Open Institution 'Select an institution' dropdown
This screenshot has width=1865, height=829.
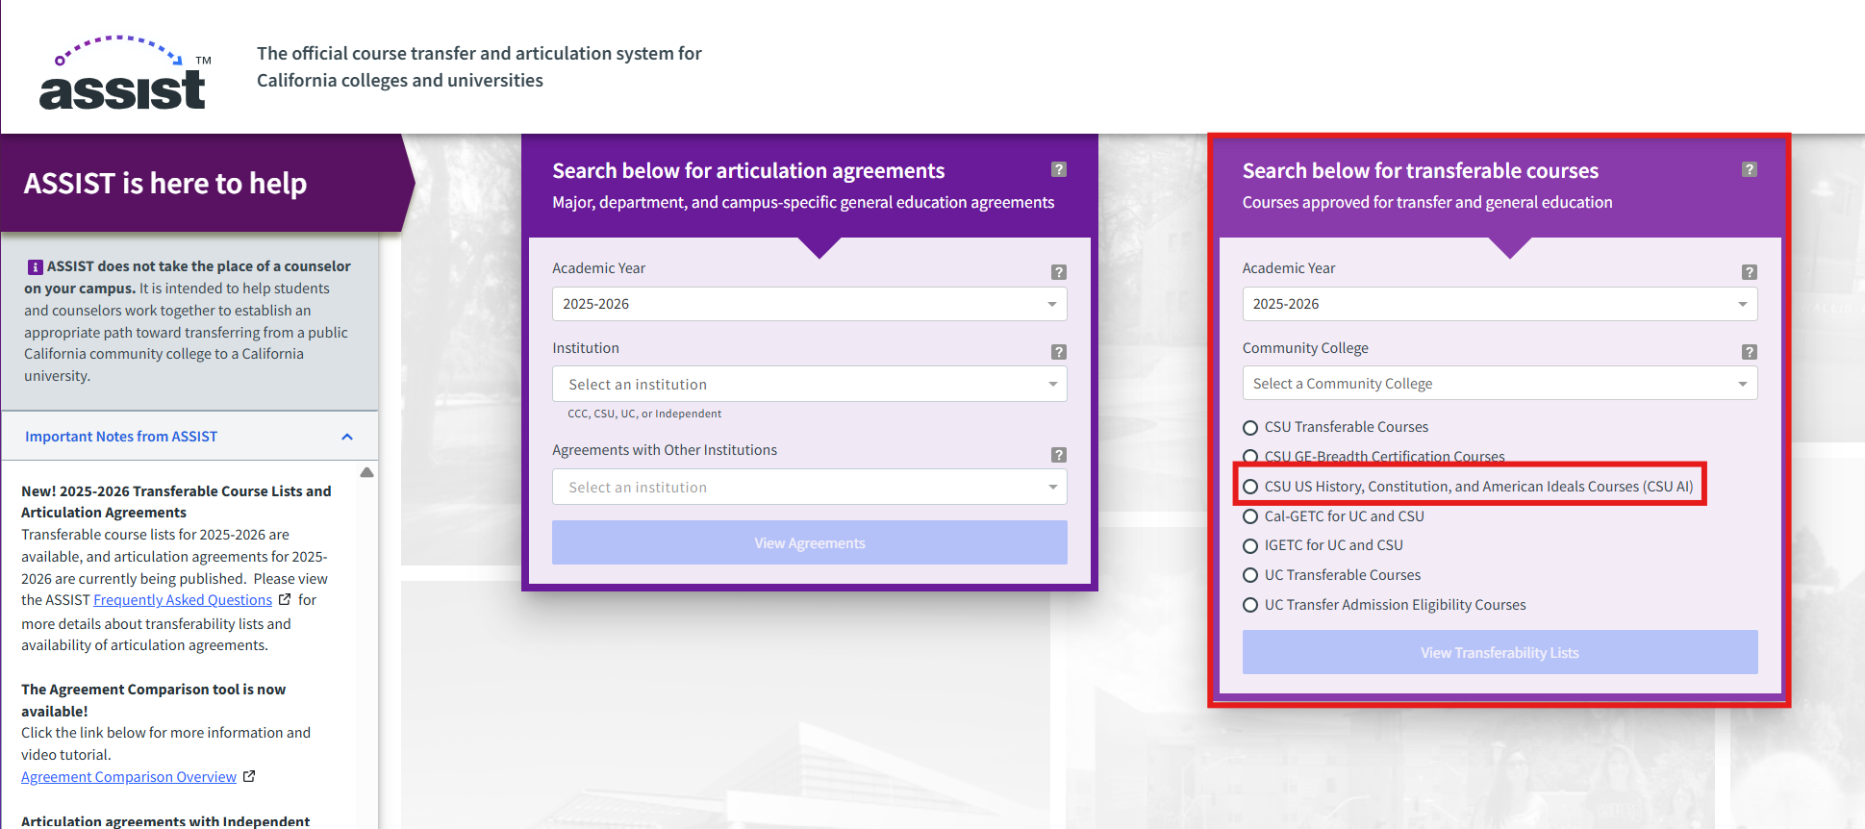pyautogui.click(x=810, y=384)
